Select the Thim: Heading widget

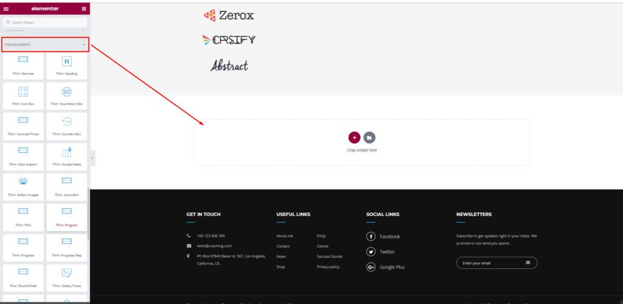tap(67, 65)
